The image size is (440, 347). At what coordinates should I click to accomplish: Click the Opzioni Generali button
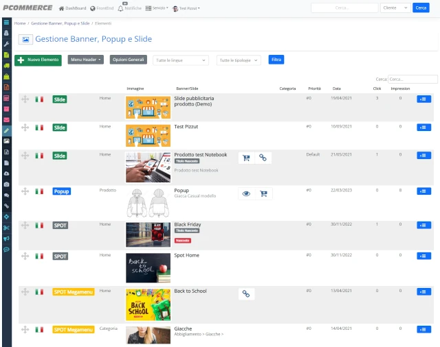[x=129, y=60]
